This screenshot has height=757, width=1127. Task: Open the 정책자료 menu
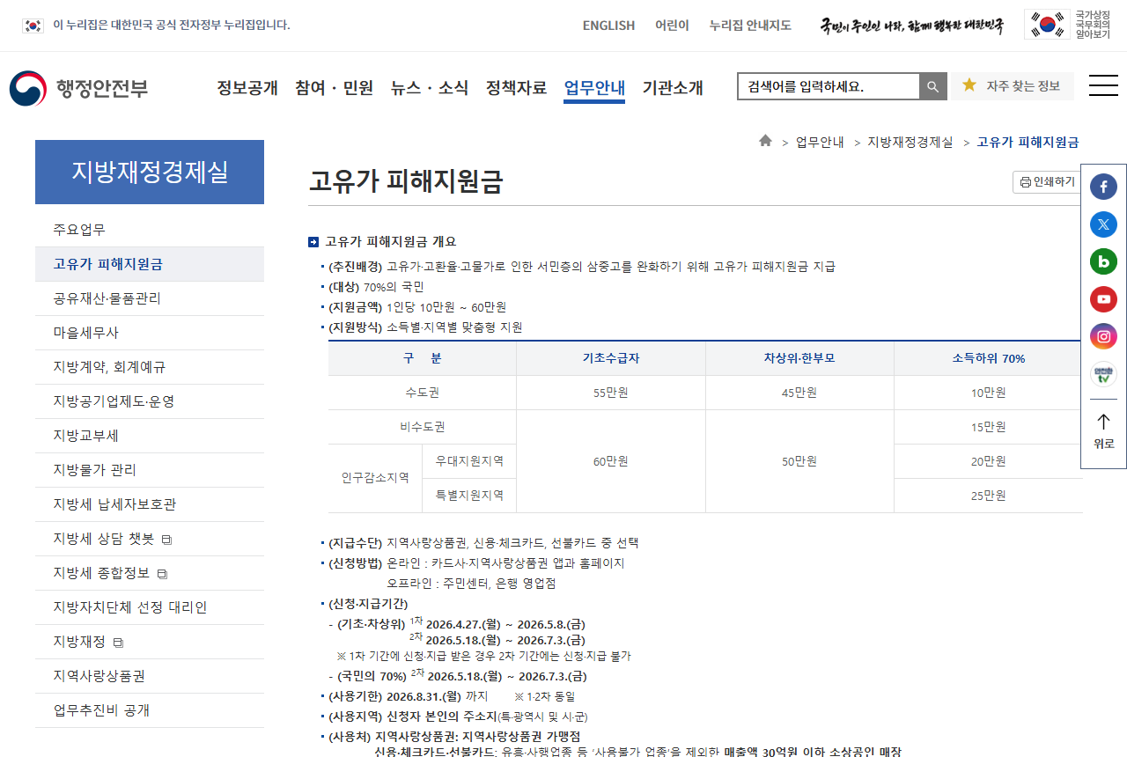[x=516, y=88]
